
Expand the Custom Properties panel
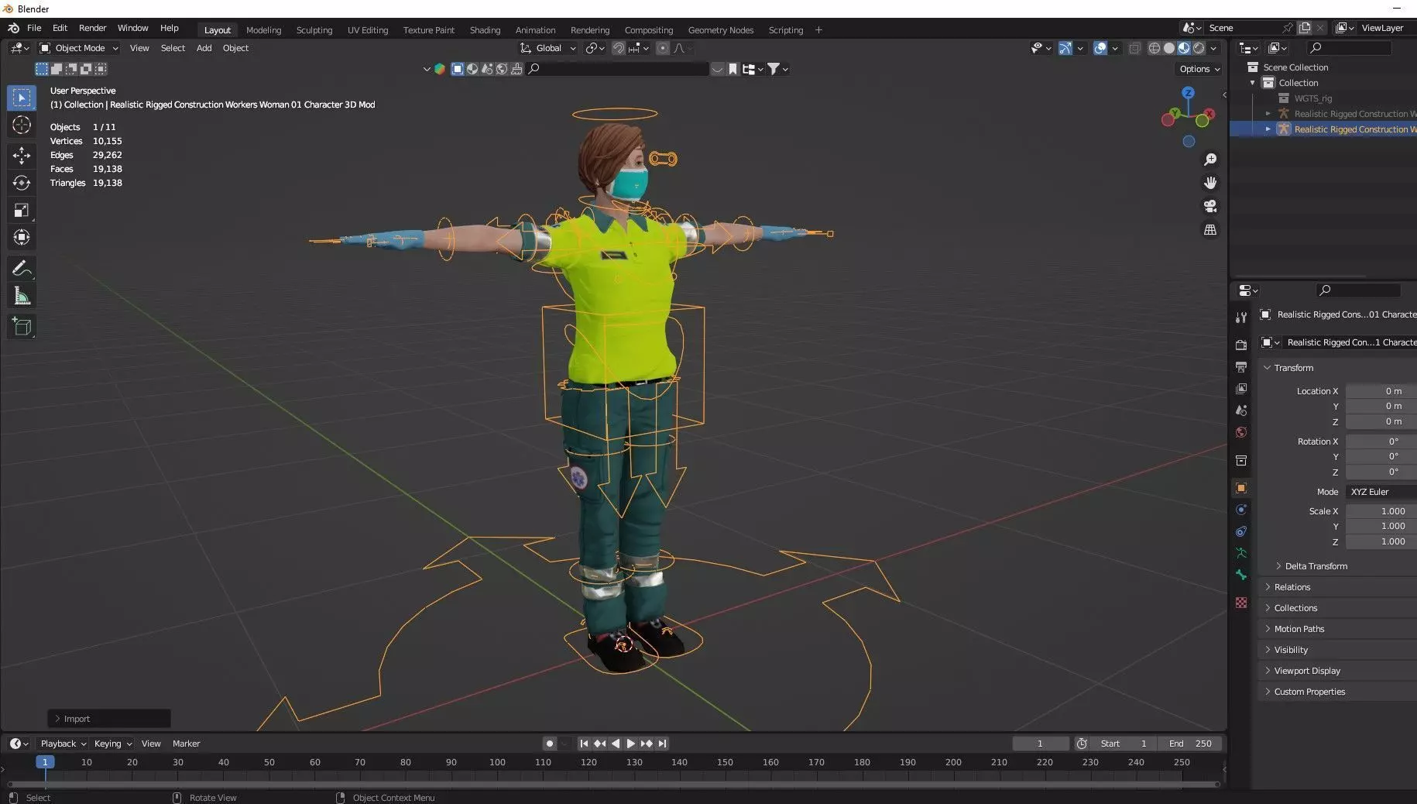pyautogui.click(x=1309, y=692)
